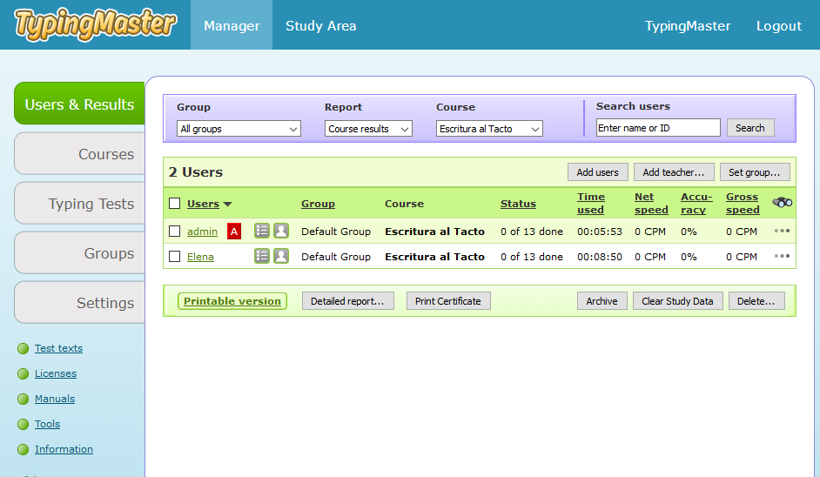
Task: Open the Manuals link
Action: tap(55, 398)
